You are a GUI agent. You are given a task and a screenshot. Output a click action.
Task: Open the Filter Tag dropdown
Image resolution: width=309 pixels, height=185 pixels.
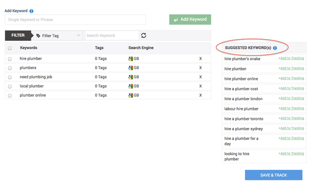(x=58, y=36)
